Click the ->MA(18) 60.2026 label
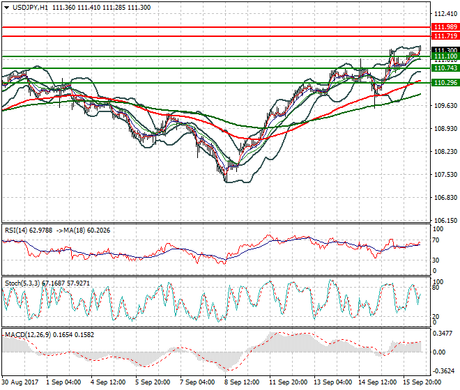This screenshot has width=460, height=390. tap(83, 231)
